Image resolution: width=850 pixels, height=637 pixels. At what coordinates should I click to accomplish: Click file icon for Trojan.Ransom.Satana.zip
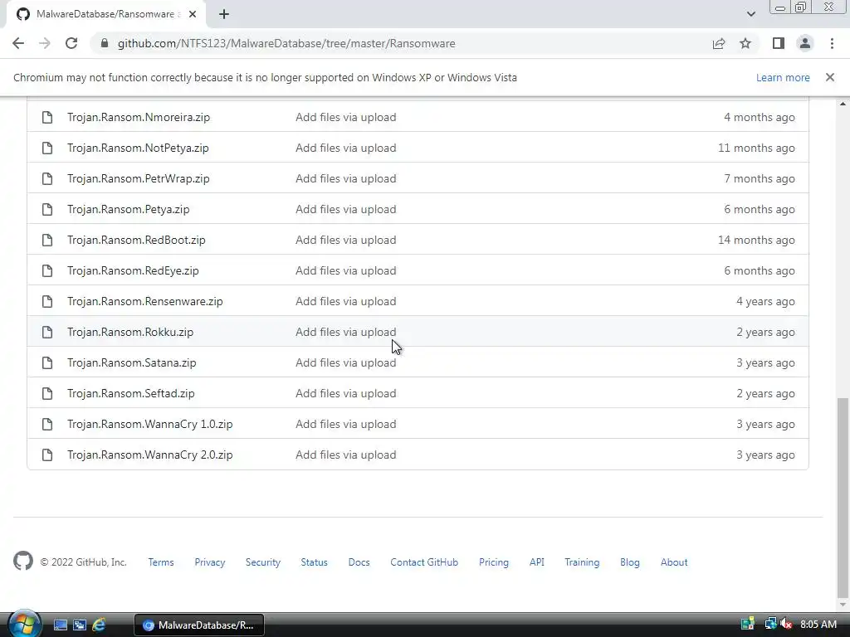[47, 363]
